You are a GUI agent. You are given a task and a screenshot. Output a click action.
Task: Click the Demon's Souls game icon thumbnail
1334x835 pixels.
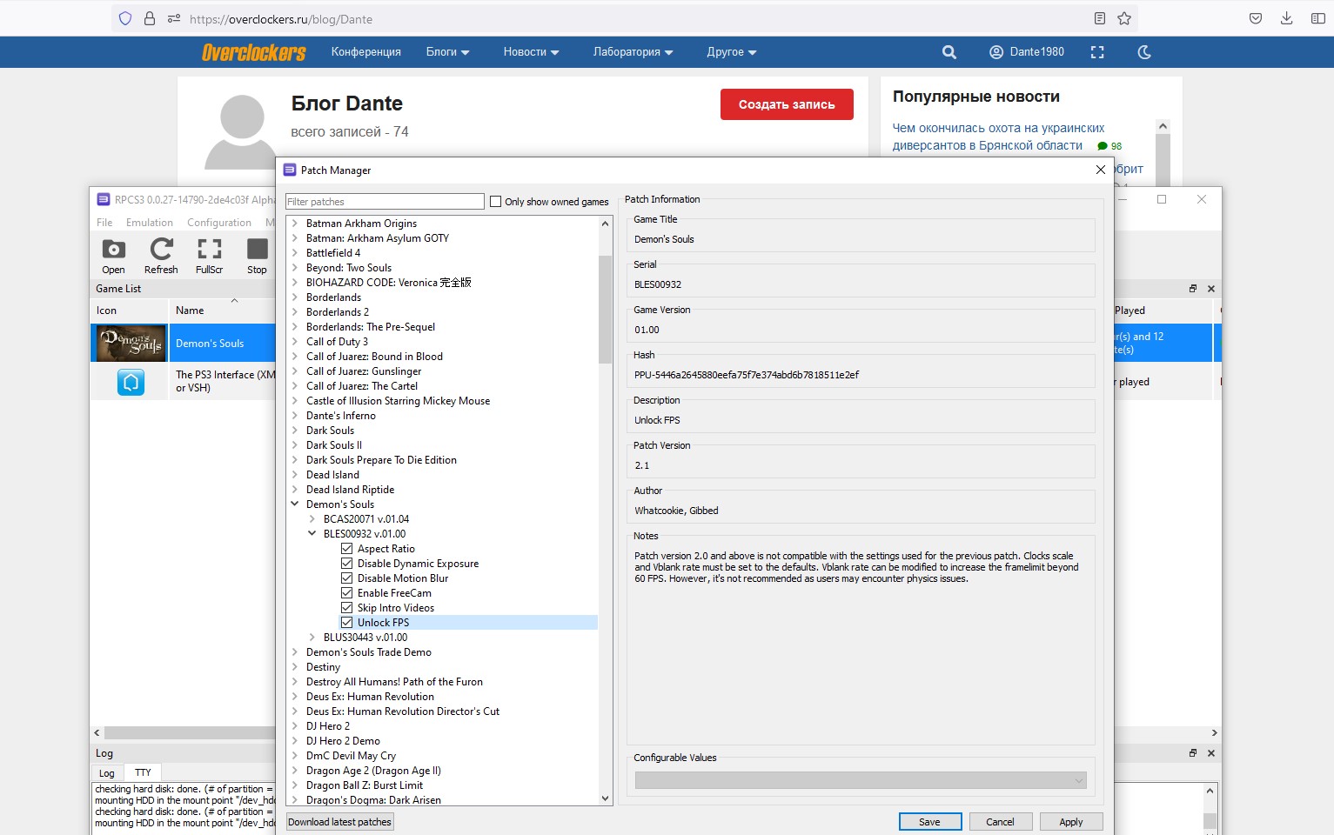coord(130,343)
